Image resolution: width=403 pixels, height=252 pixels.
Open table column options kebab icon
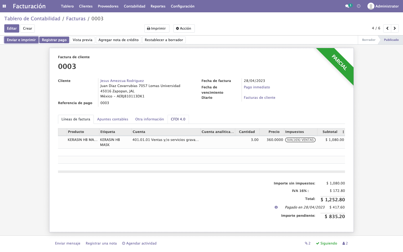point(343,132)
